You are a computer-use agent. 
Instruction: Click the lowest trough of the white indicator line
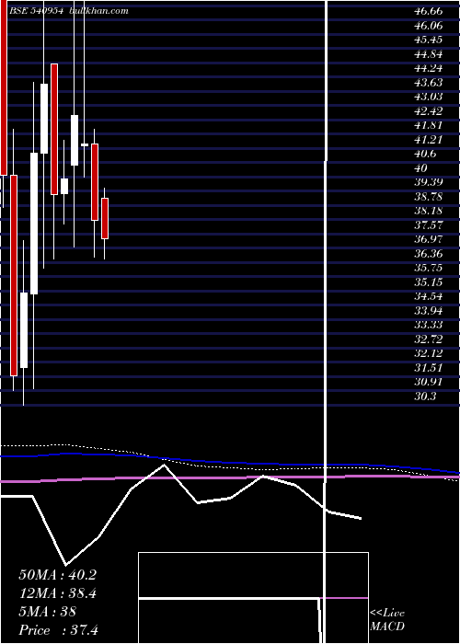point(66,564)
